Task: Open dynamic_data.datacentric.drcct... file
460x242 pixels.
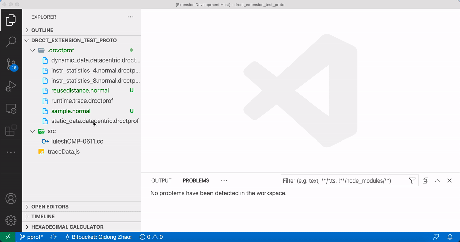Action: (x=95, y=61)
